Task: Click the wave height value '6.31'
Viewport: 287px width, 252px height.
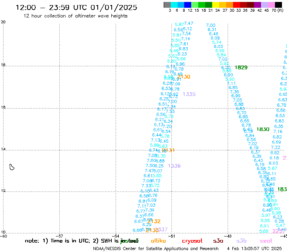Action: (212, 29)
